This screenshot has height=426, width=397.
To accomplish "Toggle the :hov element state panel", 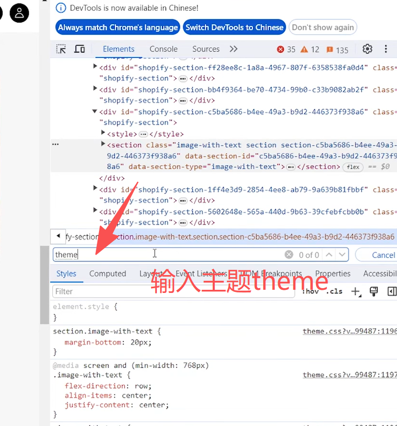I will 310,291.
